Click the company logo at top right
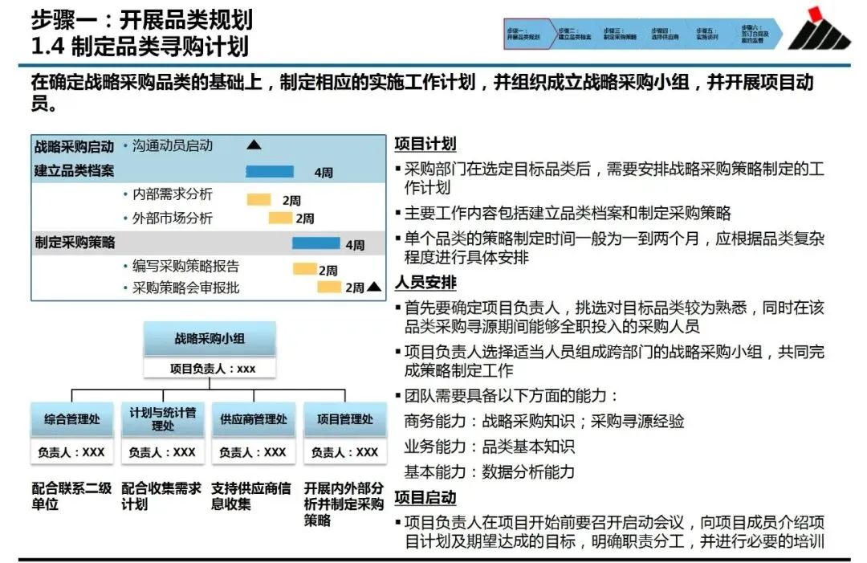 819,27
